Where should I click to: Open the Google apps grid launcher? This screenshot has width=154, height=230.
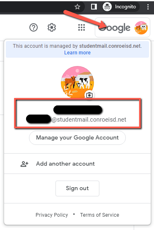[x=82, y=27]
